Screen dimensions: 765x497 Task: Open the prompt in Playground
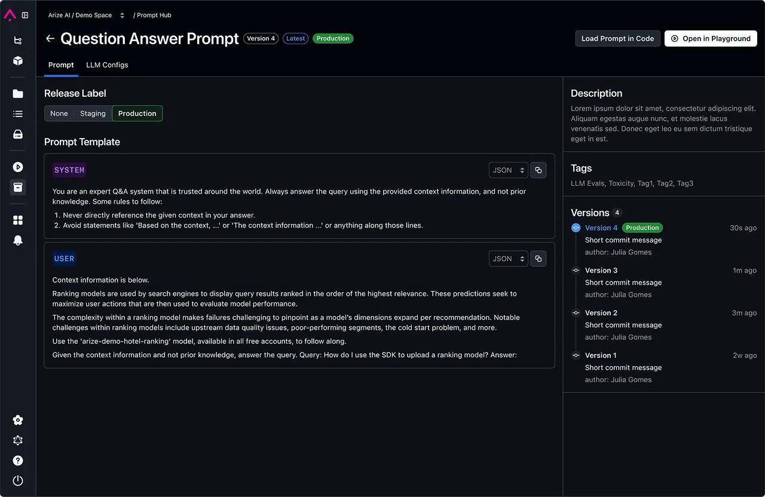pyautogui.click(x=711, y=38)
